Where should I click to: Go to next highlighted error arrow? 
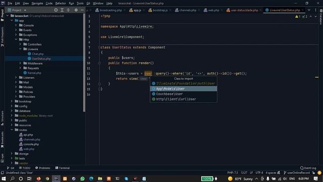[315, 17]
